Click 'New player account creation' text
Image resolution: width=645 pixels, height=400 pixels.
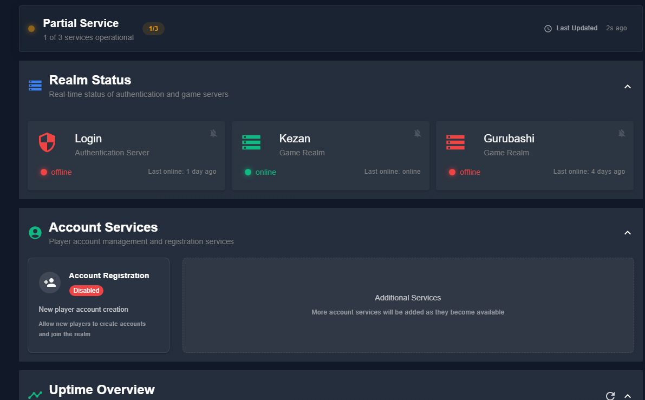pos(83,309)
